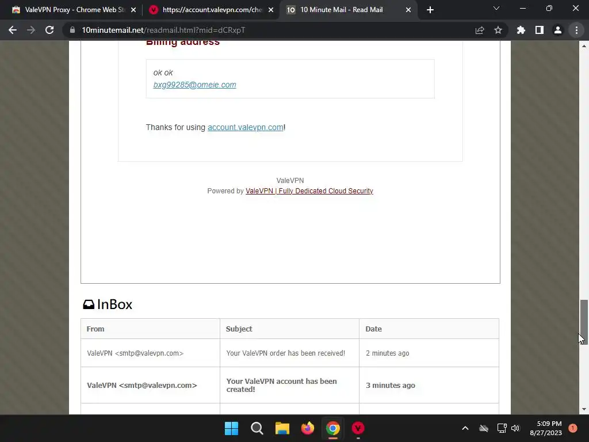Screen dimensions: 589x442
Task: Open File Explorer from the taskbar
Action: pyautogui.click(x=282, y=428)
